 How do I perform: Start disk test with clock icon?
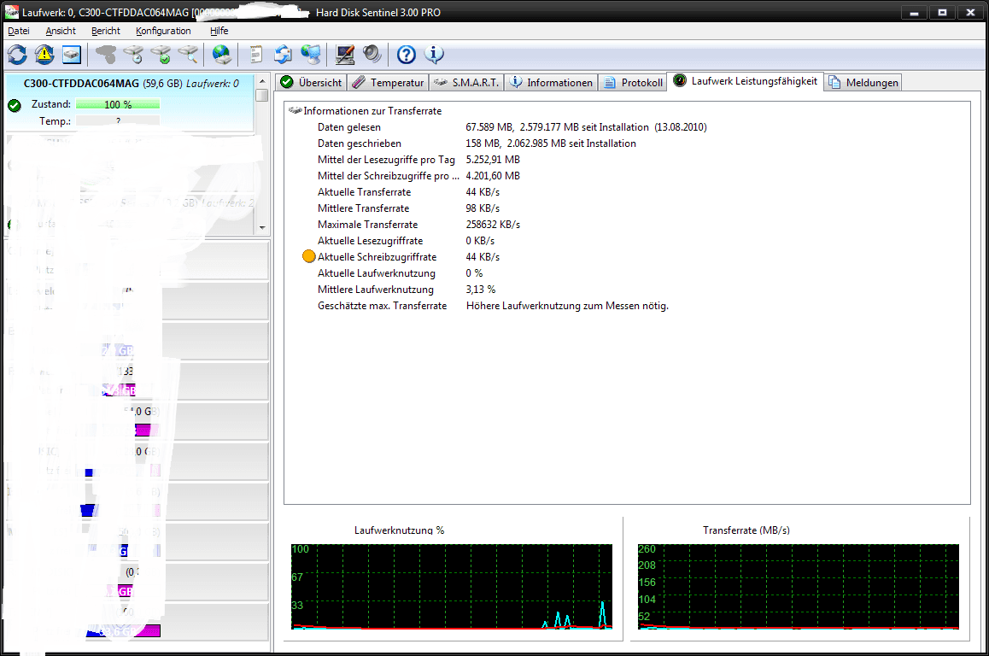point(133,55)
